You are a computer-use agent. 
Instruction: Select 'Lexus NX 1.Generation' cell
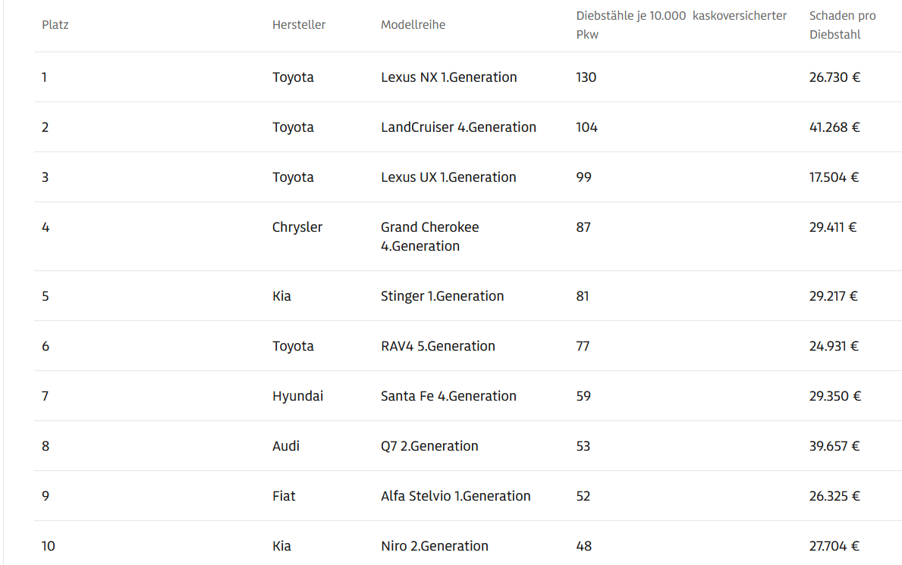point(448,77)
